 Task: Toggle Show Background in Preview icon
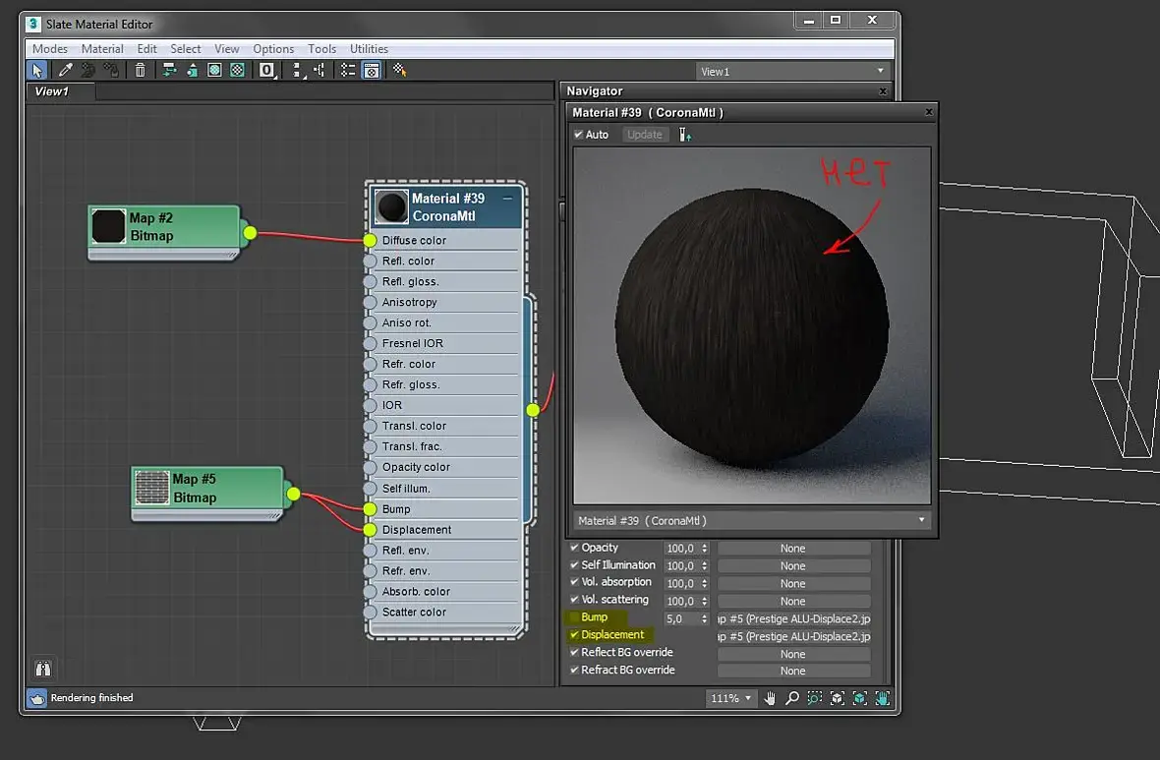(x=238, y=70)
